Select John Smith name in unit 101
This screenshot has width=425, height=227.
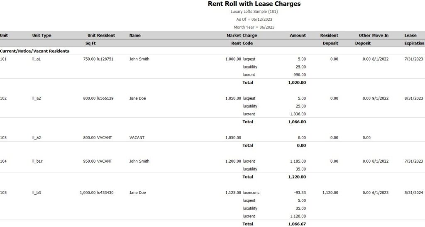139,59
